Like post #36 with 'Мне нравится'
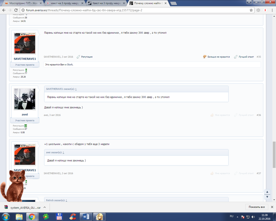276x221 pixels. pyautogui.click(x=220, y=115)
